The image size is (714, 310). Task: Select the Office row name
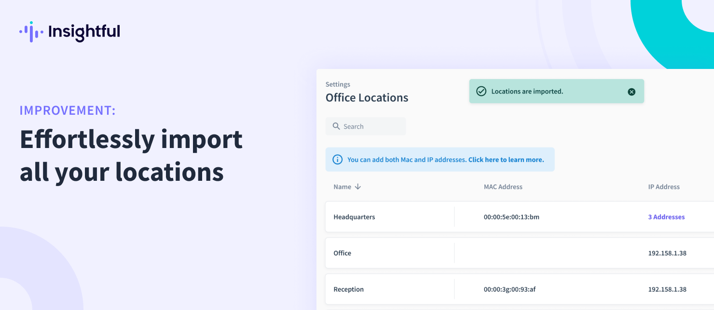click(x=343, y=253)
